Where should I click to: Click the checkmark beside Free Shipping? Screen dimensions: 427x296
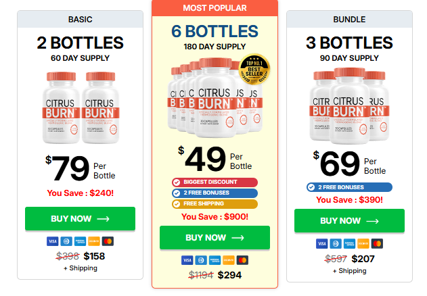click(177, 203)
